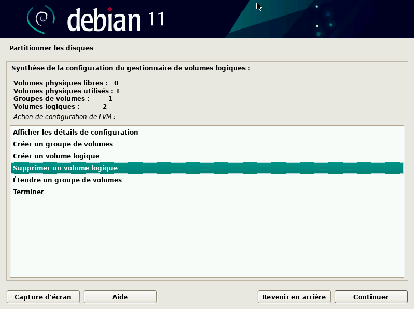Click the Volumes physiques utilisés line
Viewport: 414px width, 309px height.
pos(66,91)
